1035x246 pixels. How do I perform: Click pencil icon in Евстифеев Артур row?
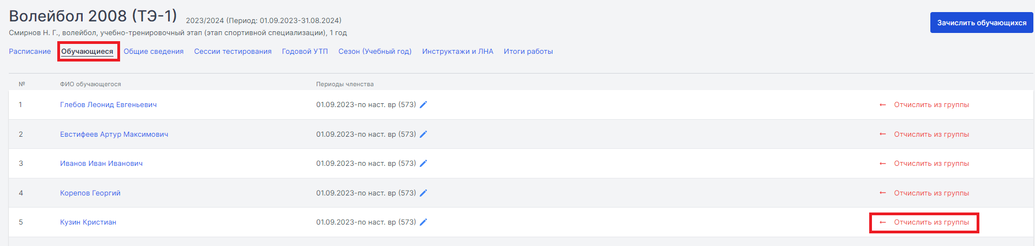[423, 135]
